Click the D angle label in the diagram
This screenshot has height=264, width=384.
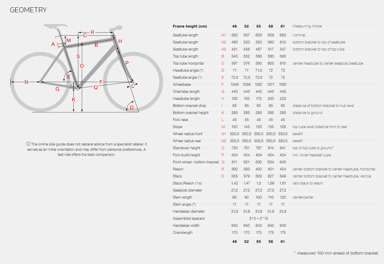point(132,107)
